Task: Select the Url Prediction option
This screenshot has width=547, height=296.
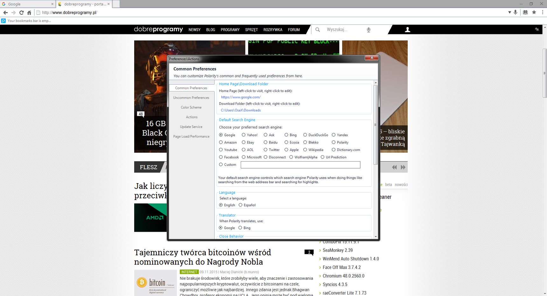Action: pos(333,157)
